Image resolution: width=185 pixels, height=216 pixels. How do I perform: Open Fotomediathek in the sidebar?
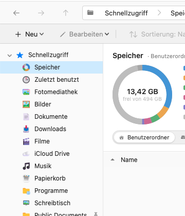click(51, 92)
